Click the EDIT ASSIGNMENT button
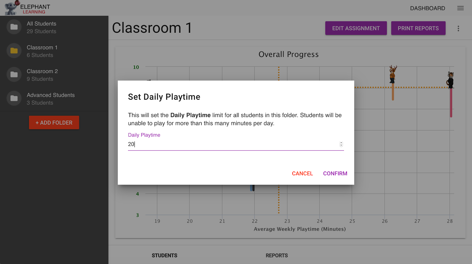 coord(356,28)
